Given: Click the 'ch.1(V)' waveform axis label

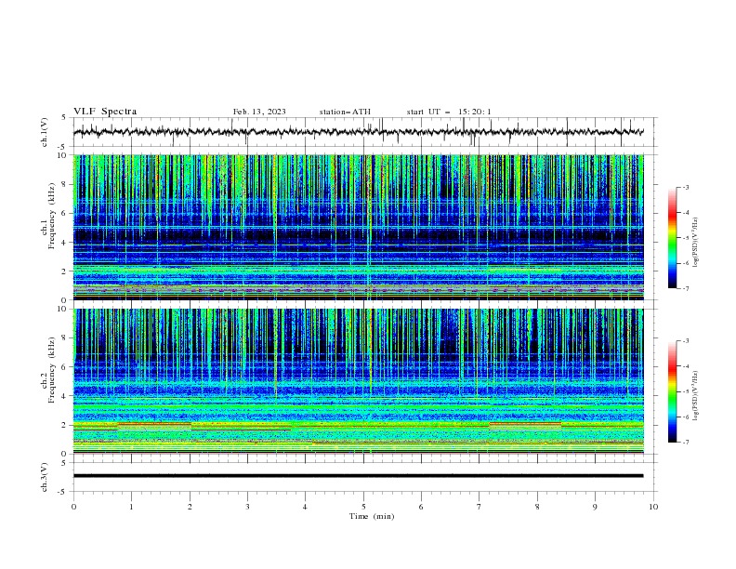Looking at the screenshot, I should click(x=45, y=132).
